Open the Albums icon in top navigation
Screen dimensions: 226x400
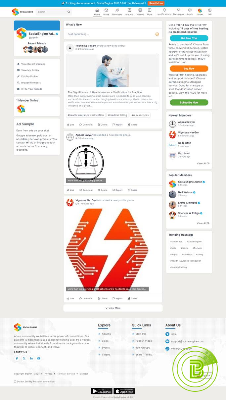point(129,10)
